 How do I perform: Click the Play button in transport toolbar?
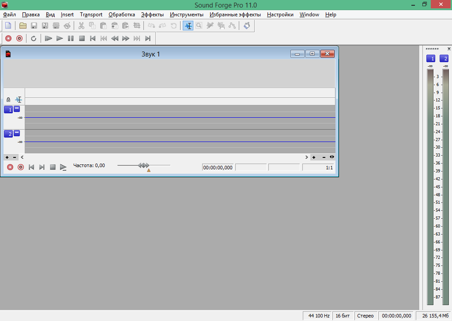pos(60,38)
